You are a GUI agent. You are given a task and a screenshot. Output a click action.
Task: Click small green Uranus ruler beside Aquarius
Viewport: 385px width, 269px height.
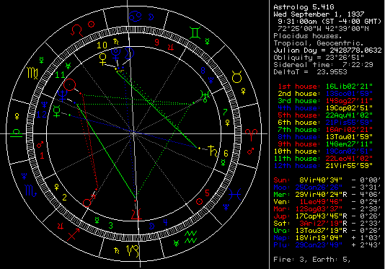tap(176, 243)
